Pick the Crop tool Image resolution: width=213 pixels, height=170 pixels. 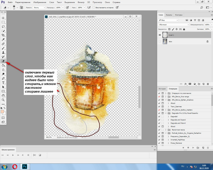pyautogui.click(x=3, y=35)
